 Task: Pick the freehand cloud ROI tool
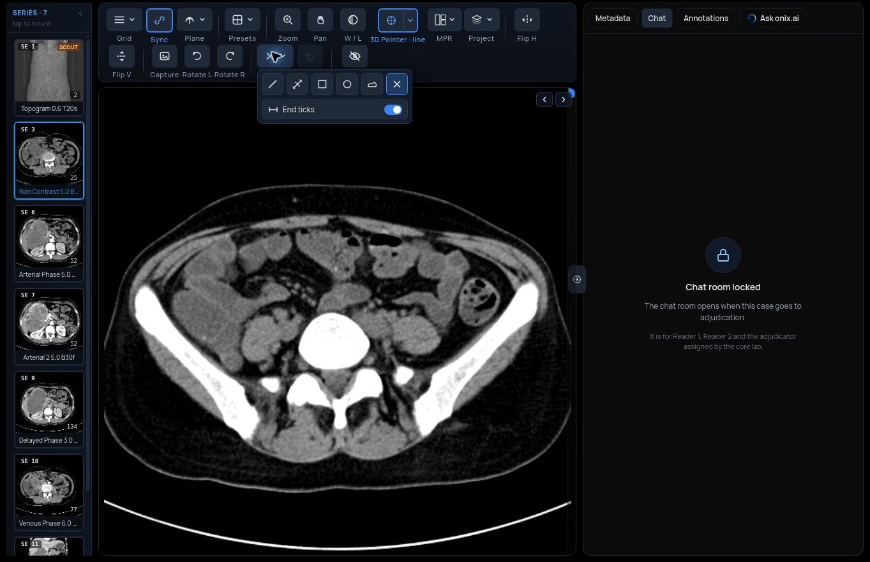pyautogui.click(x=372, y=84)
